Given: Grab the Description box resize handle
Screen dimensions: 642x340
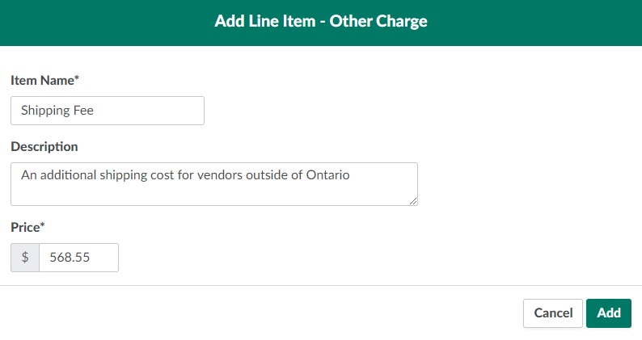Looking at the screenshot, I should pos(413,201).
